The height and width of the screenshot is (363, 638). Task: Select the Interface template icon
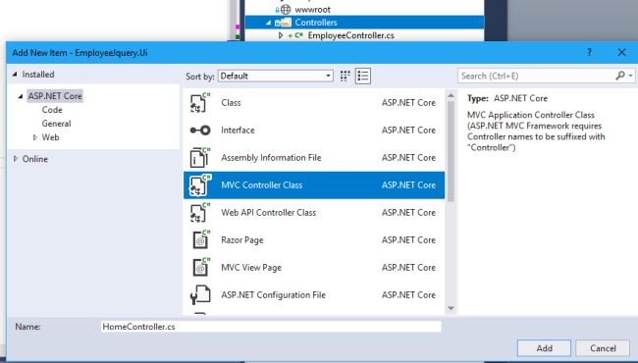[x=200, y=130]
